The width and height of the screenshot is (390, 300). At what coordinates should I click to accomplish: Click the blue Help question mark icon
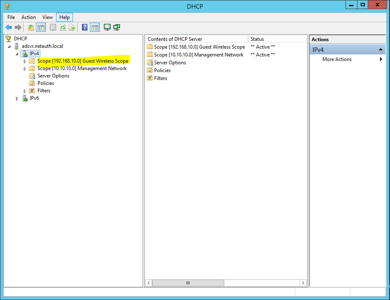[85, 27]
